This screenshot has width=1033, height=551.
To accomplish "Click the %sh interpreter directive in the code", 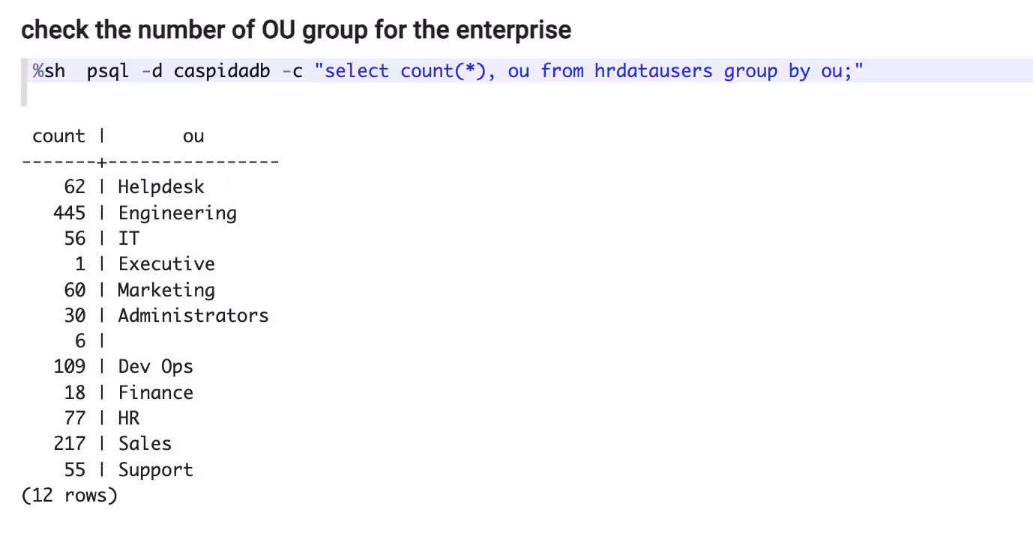I will click(x=49, y=71).
